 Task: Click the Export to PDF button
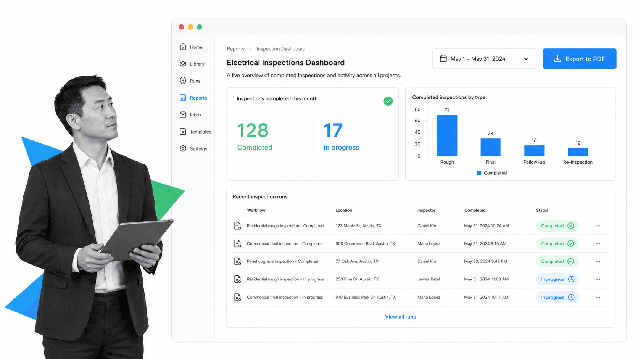tap(579, 59)
